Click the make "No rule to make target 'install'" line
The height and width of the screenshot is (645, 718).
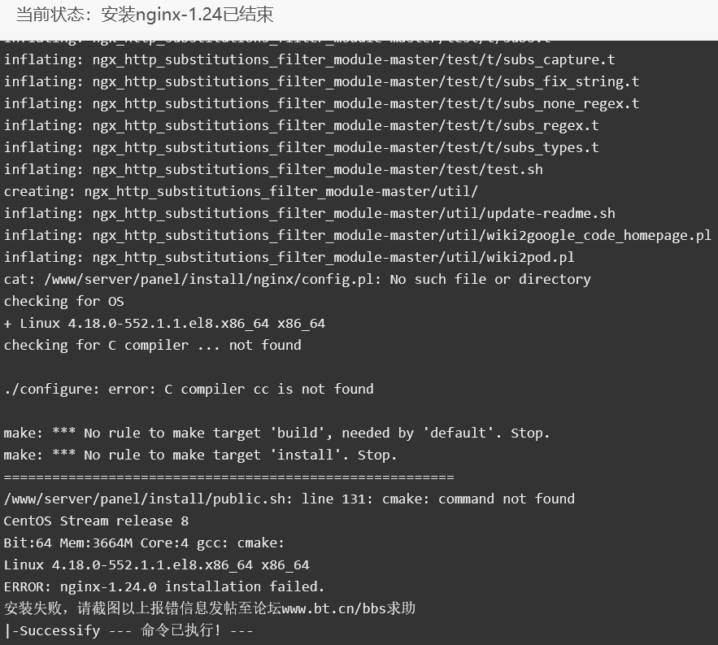[x=200, y=455]
